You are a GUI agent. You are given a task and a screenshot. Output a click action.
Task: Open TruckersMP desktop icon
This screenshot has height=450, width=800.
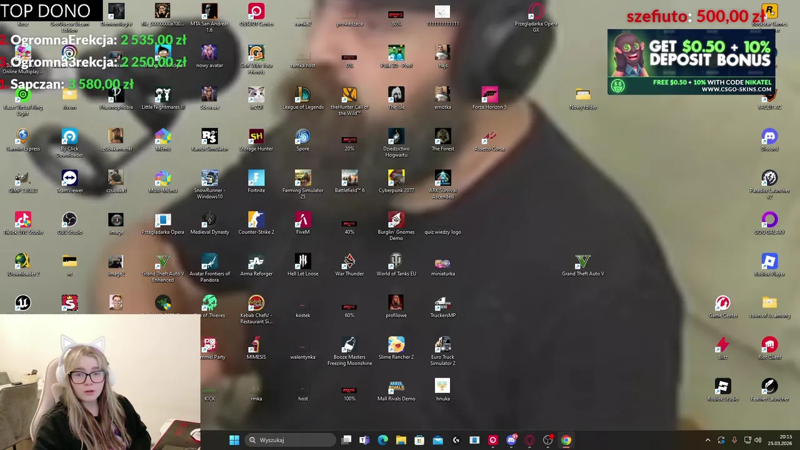pos(442,307)
